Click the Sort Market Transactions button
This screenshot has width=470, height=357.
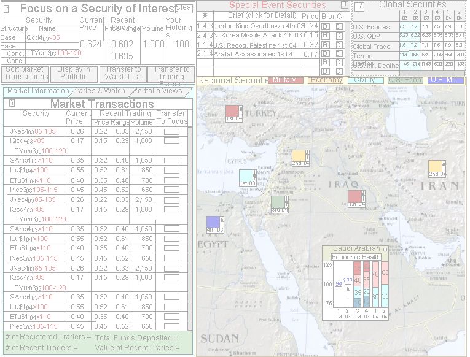26,74
